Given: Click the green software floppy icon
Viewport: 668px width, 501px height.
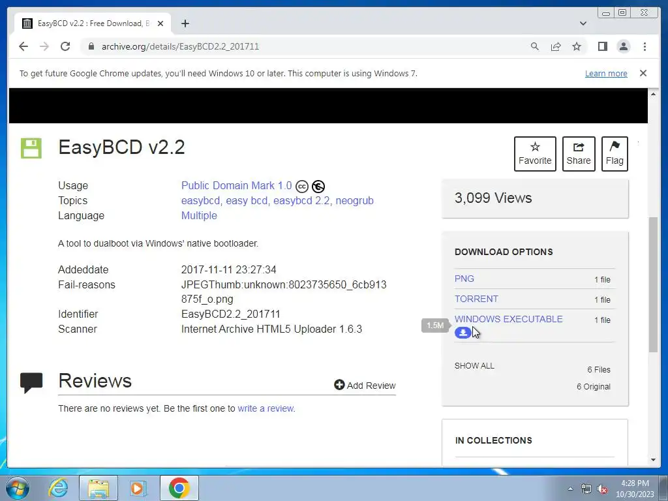Looking at the screenshot, I should pos(31,148).
